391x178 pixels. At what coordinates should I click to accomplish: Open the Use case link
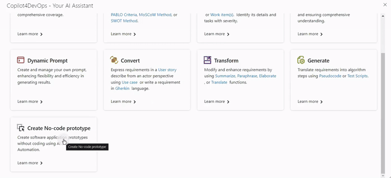[130, 82]
